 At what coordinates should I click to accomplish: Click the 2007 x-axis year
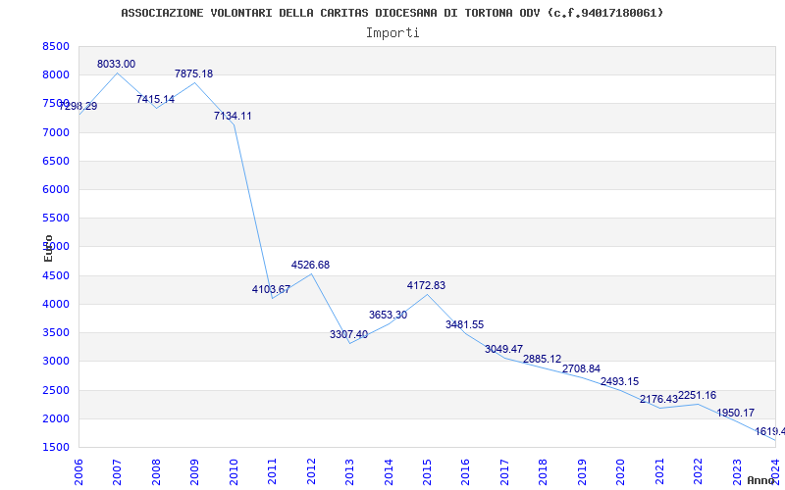point(117,472)
